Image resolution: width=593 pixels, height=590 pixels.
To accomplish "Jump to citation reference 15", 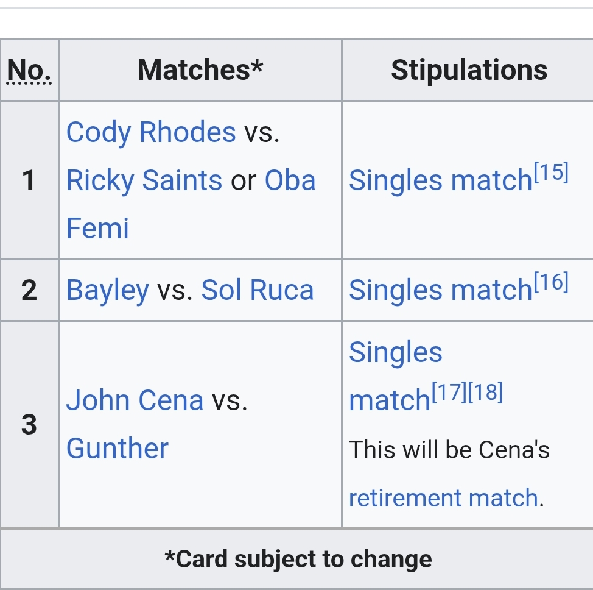I will (551, 174).
